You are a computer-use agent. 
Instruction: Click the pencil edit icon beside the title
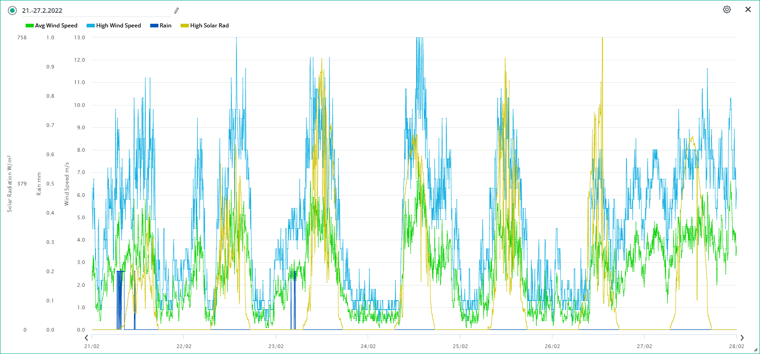pos(177,11)
